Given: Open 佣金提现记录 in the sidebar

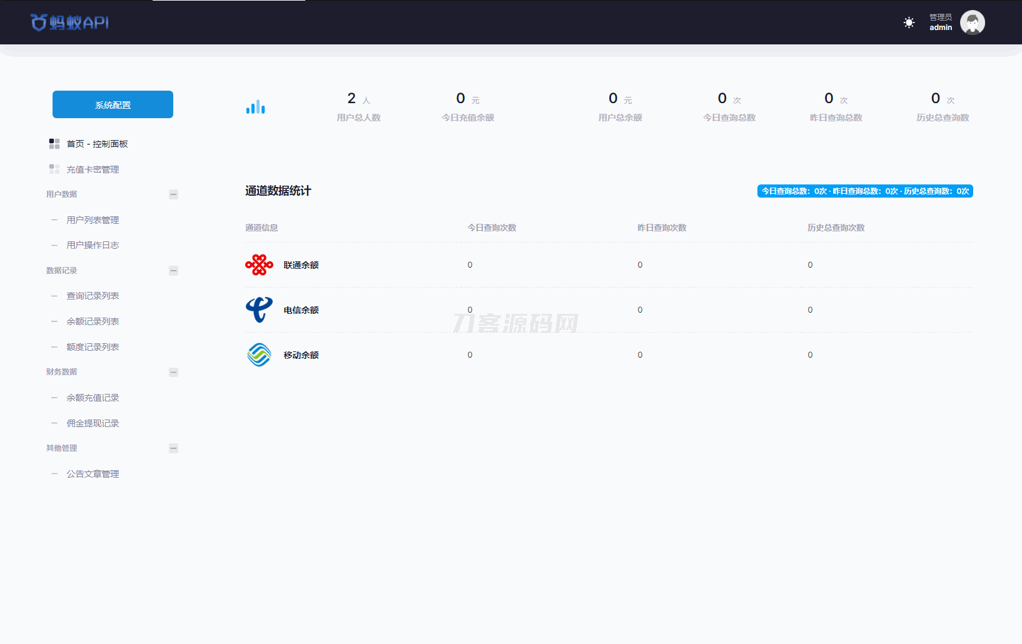Looking at the screenshot, I should 93,423.
